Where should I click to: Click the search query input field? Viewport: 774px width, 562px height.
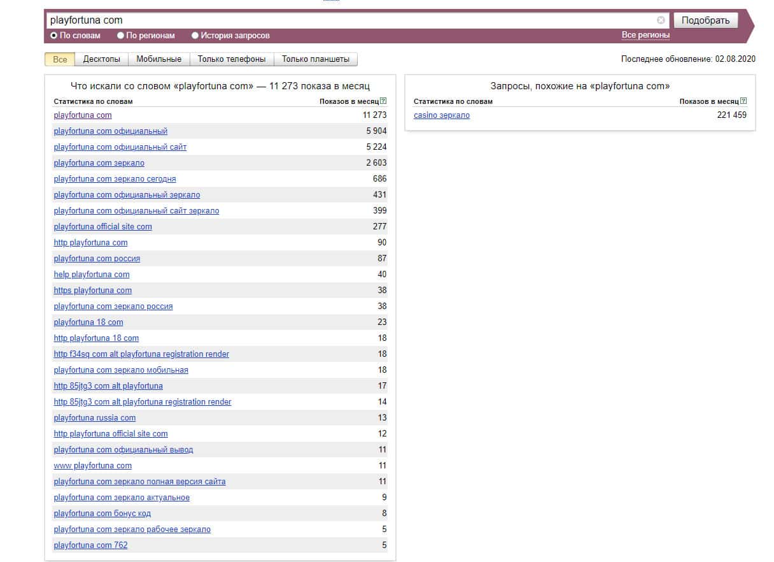click(350, 20)
